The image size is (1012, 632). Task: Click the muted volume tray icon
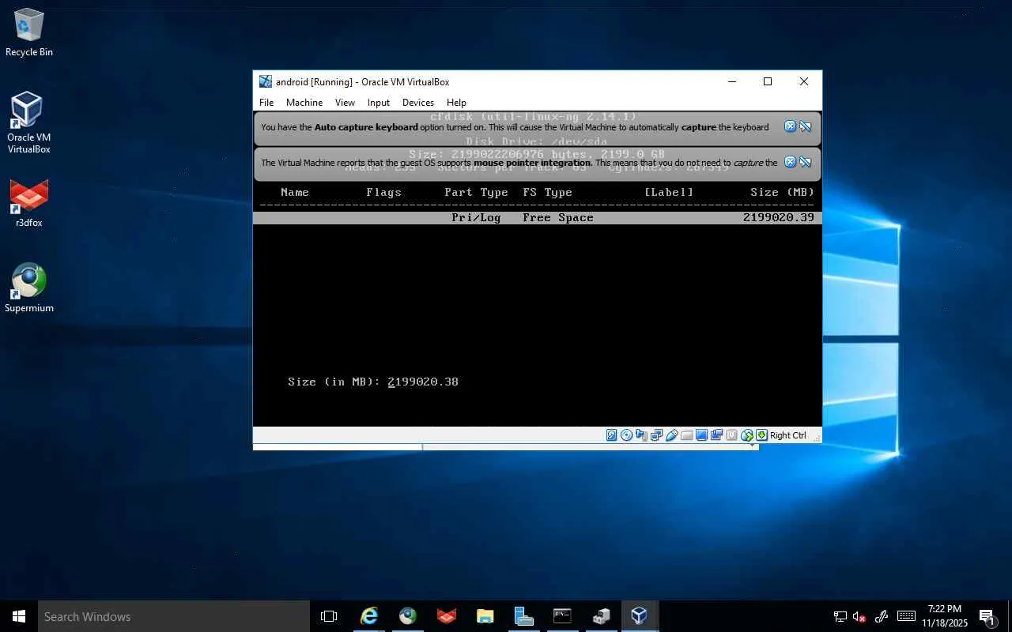tap(859, 616)
